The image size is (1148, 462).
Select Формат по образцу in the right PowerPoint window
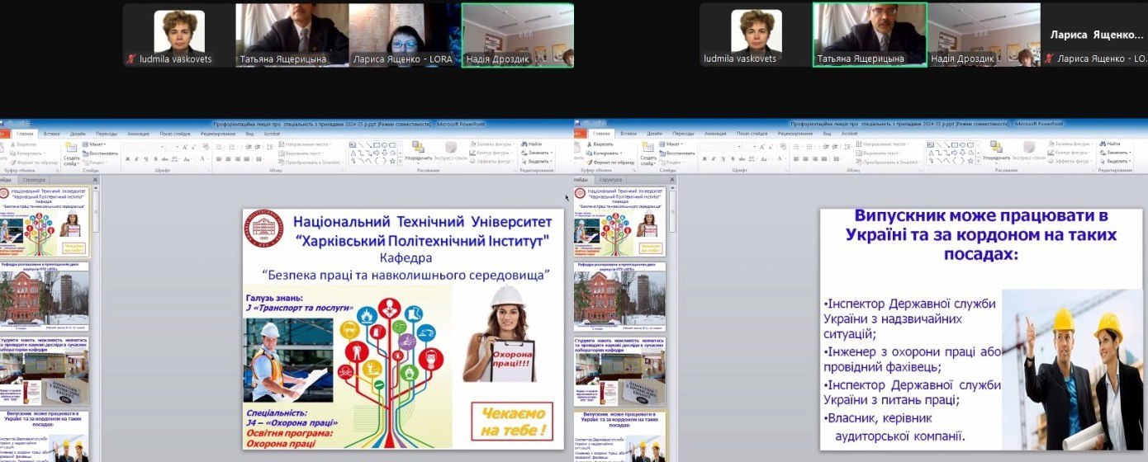coord(610,163)
